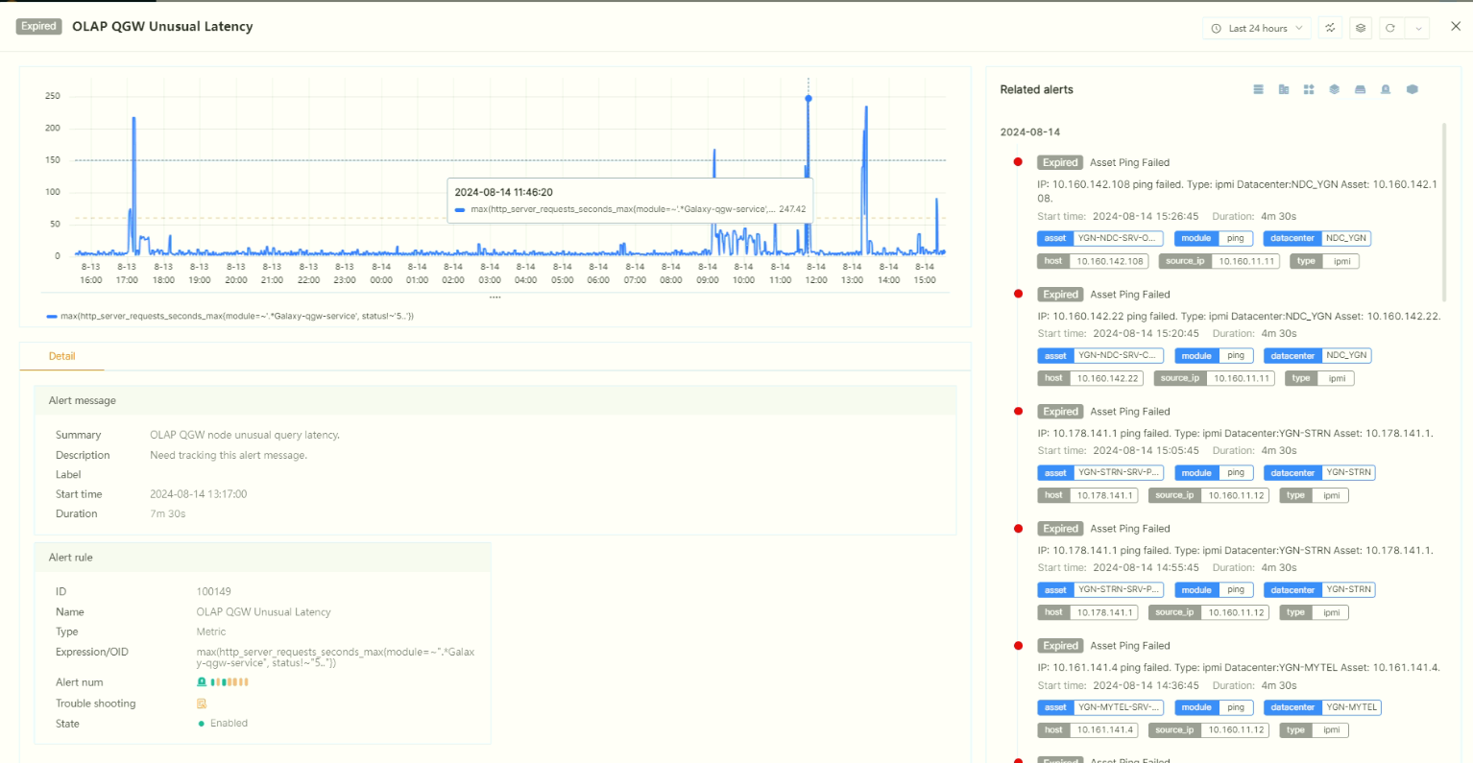Click the grid modules icon in Related alerts

tap(1309, 89)
